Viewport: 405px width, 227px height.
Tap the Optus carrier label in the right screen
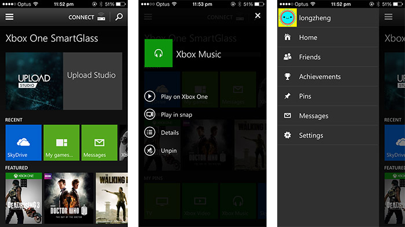[x=301, y=4]
